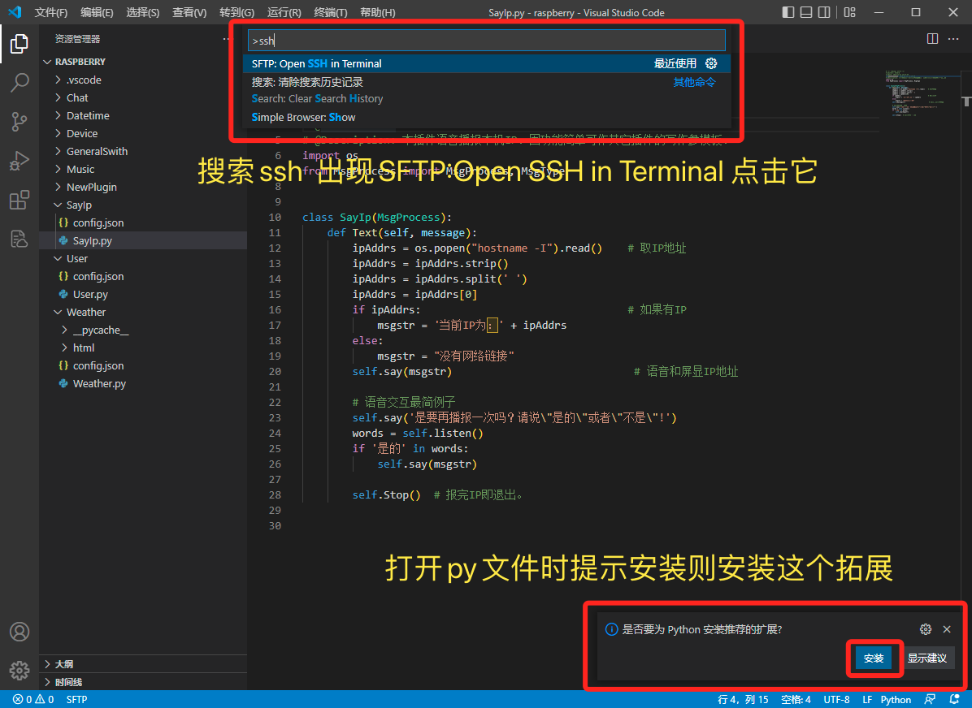Open config.json under SayIp
This screenshot has width=972, height=708.
(x=142, y=223)
